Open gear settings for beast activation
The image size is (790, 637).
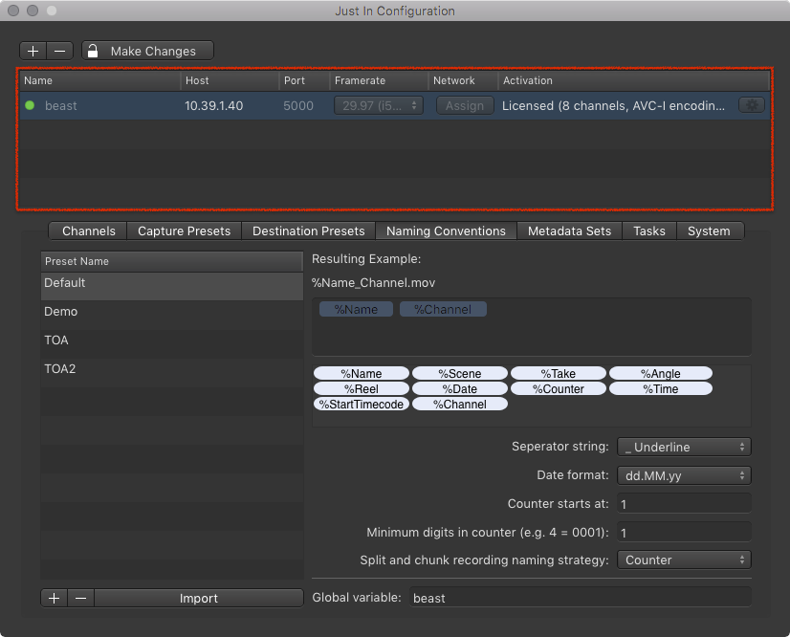(752, 105)
